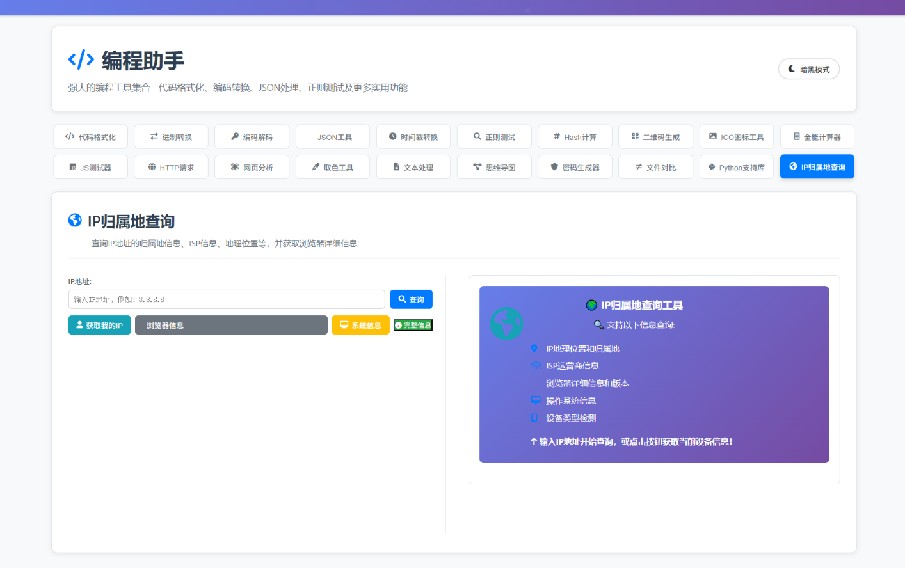
Task: Click magnifier icon before 支持以下信息查询
Action: (598, 325)
